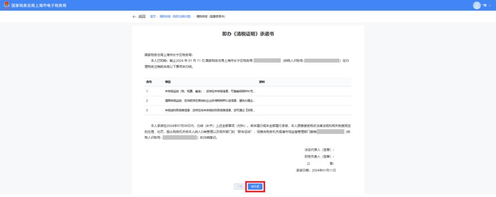This screenshot has height=197, width=496.
Task: Open the user account dropdown arrow
Action: [490, 5]
